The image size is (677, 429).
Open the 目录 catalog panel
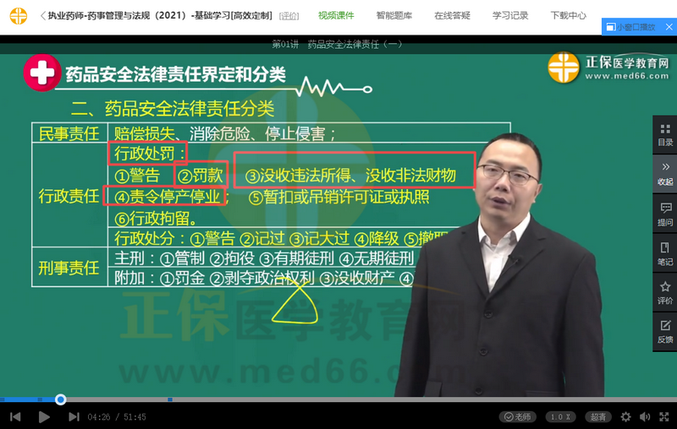[x=664, y=135]
